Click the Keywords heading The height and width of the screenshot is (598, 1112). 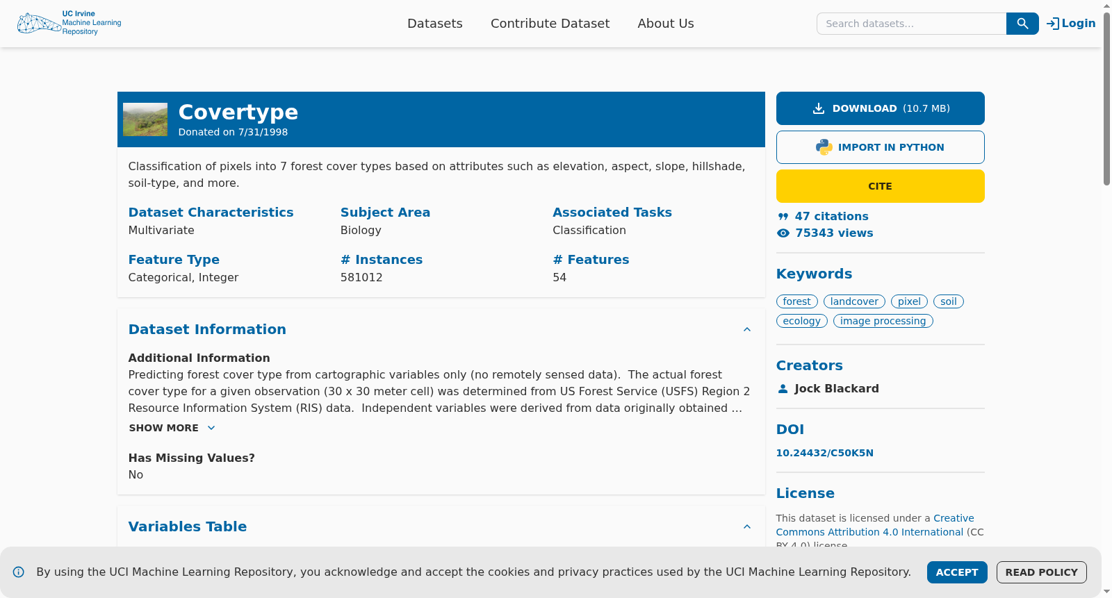pos(814,274)
